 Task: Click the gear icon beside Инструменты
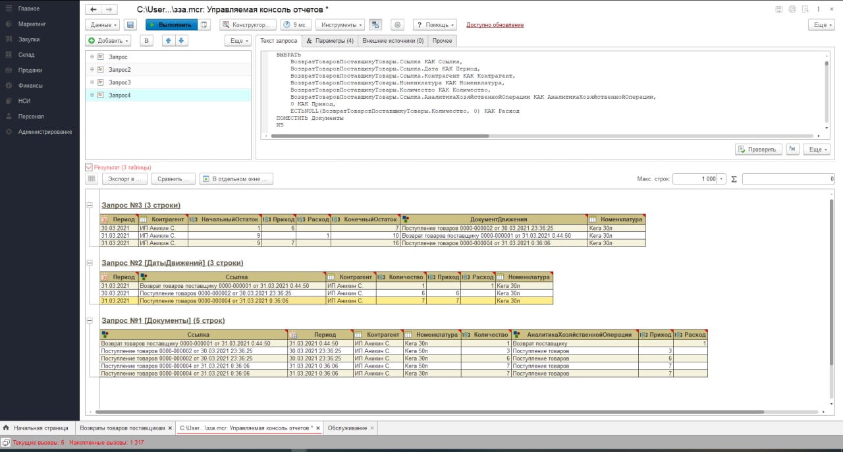click(396, 24)
